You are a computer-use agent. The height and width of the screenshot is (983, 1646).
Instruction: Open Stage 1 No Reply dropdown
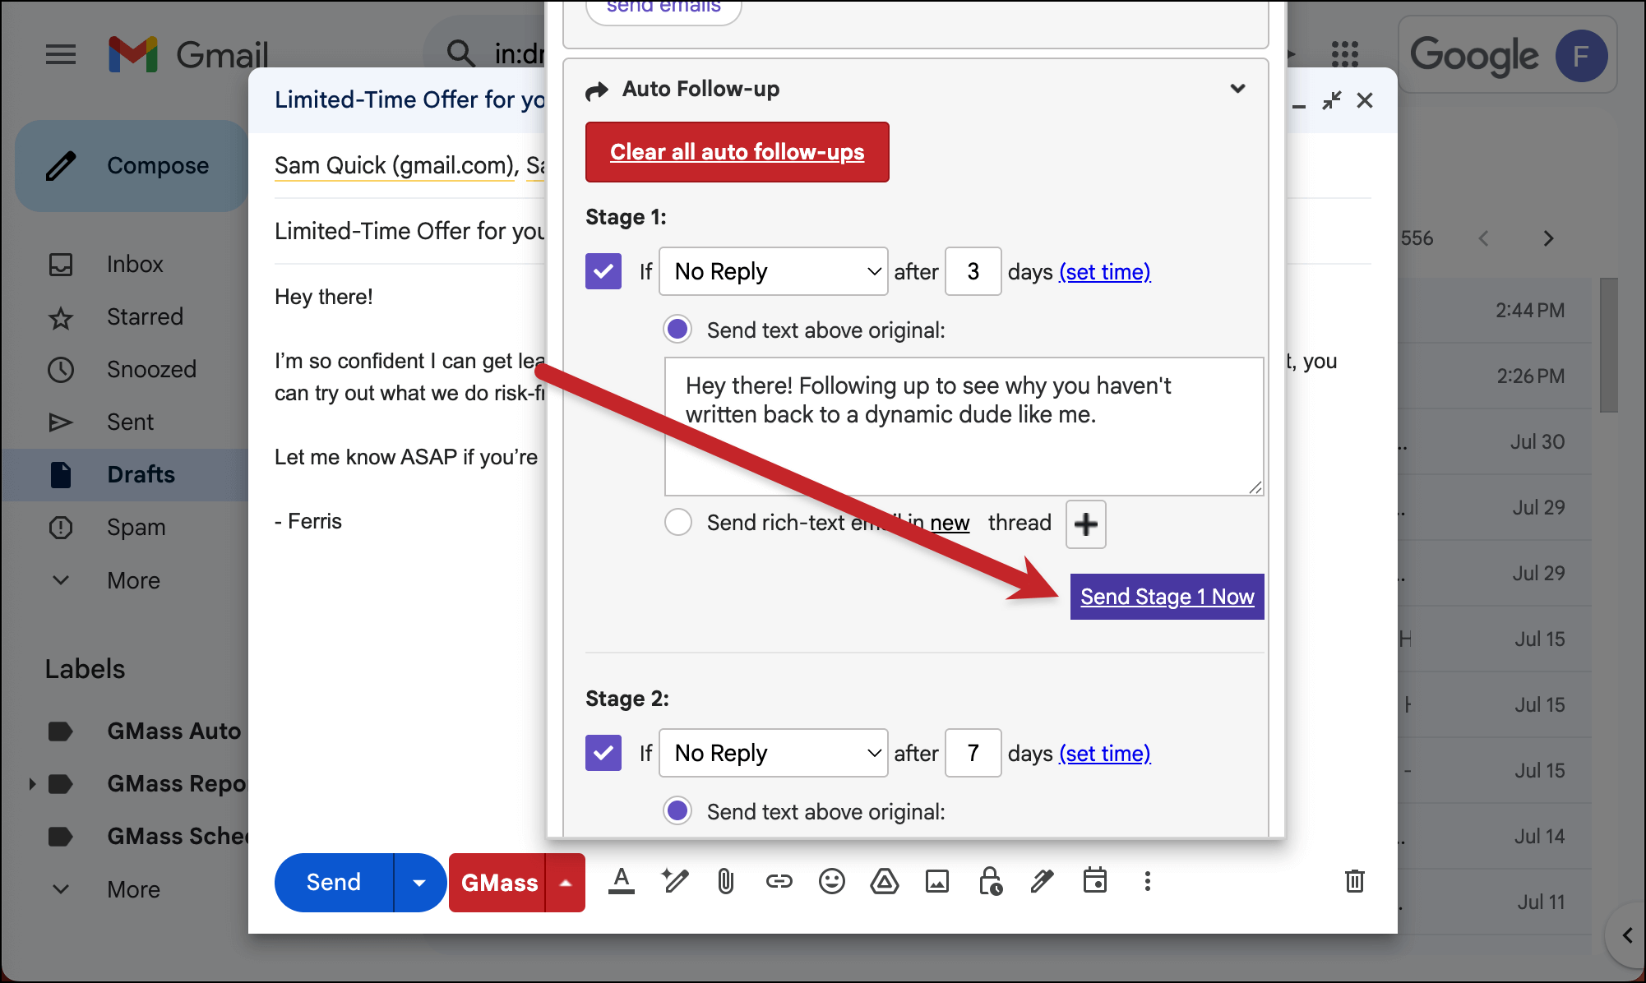pos(773,271)
